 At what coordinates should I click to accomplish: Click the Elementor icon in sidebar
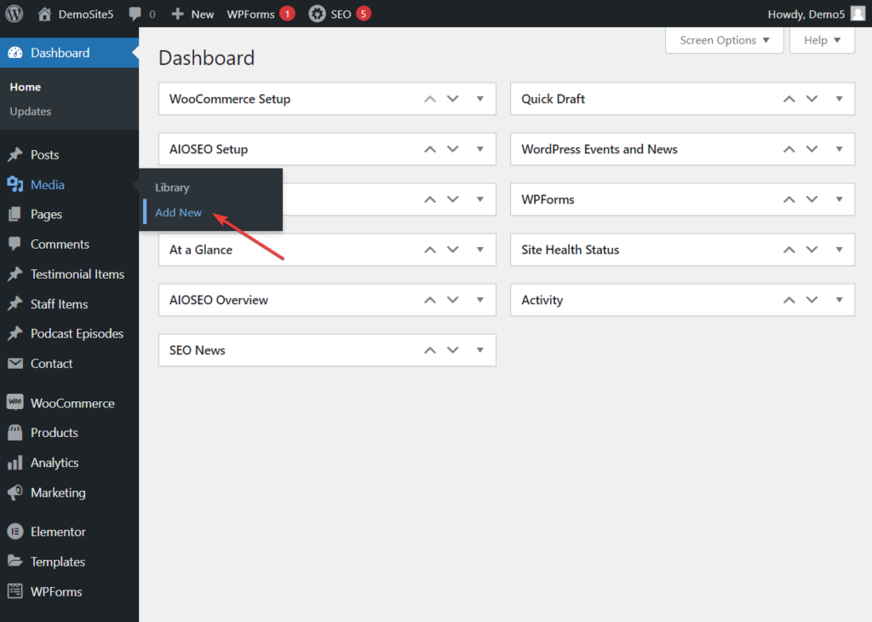(14, 532)
